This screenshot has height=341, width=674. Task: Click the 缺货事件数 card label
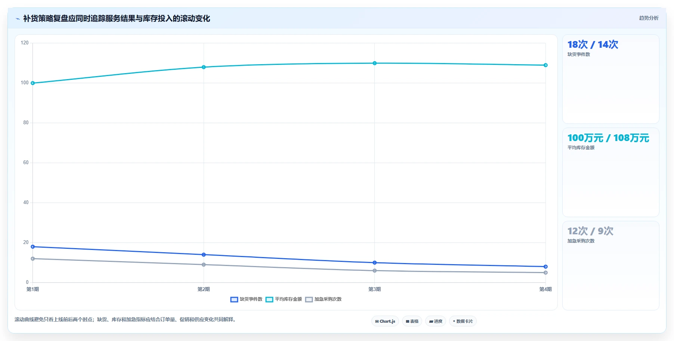tap(579, 54)
